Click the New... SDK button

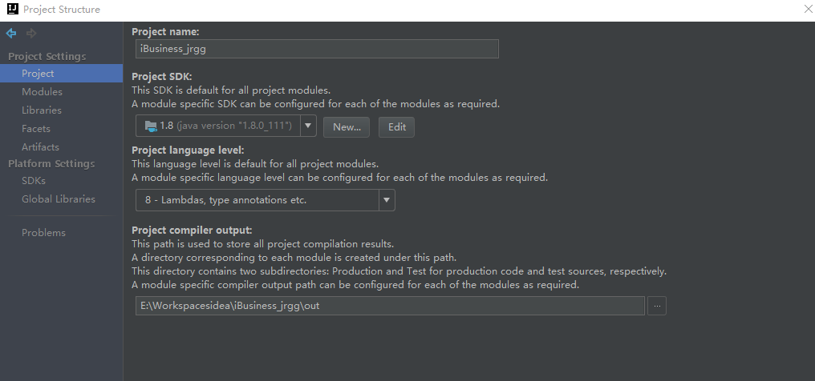347,127
